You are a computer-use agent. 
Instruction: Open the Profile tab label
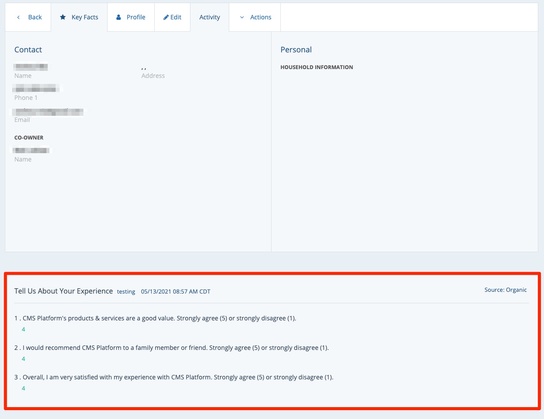coord(136,17)
